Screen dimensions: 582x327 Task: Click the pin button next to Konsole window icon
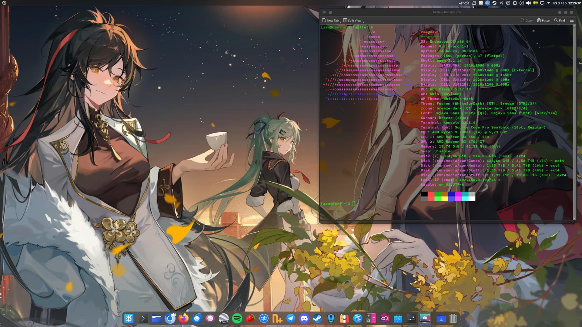[x=330, y=12]
